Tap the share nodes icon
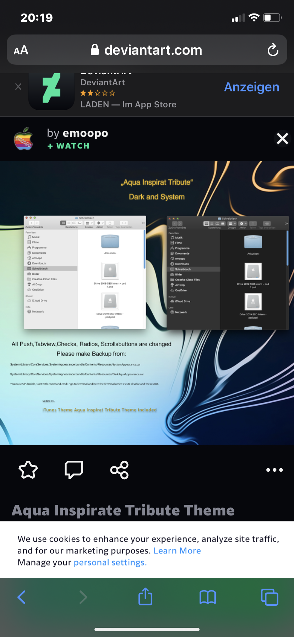The image size is (294, 637). point(119,470)
